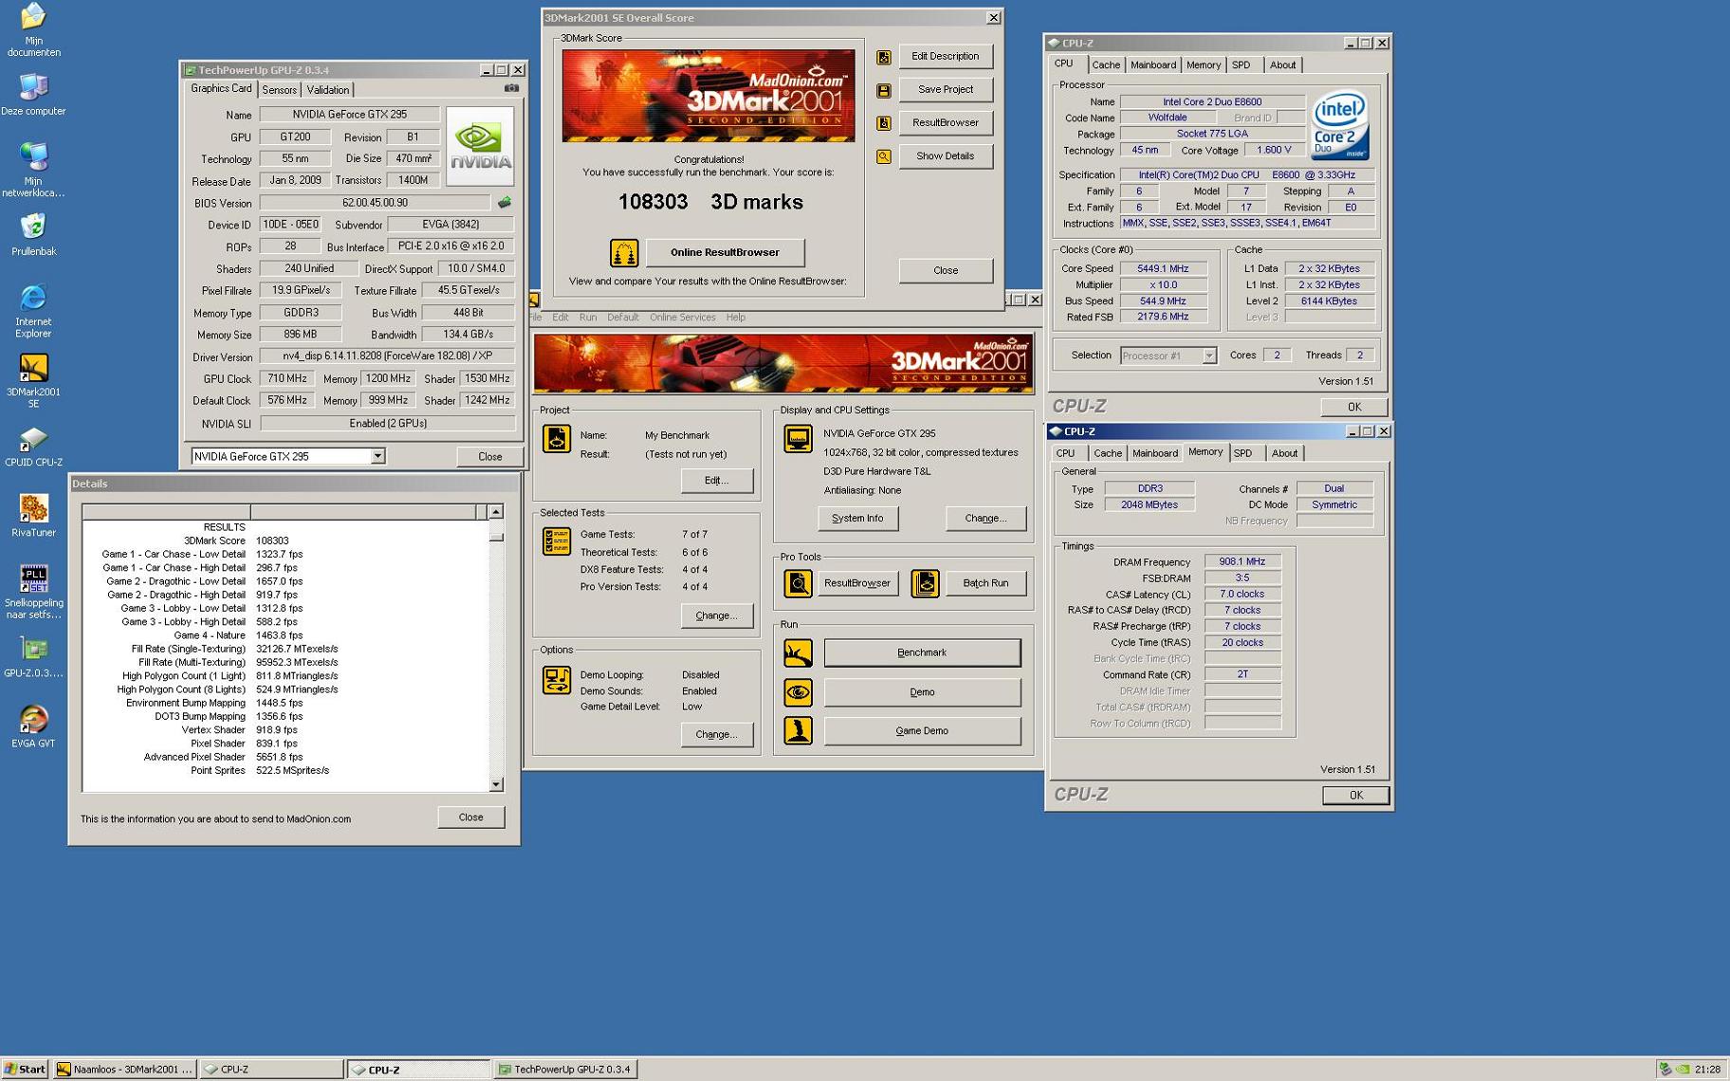Screen dimensions: 1730x1081
Task: Click the Close button in GPU-Z
Action: 489,457
